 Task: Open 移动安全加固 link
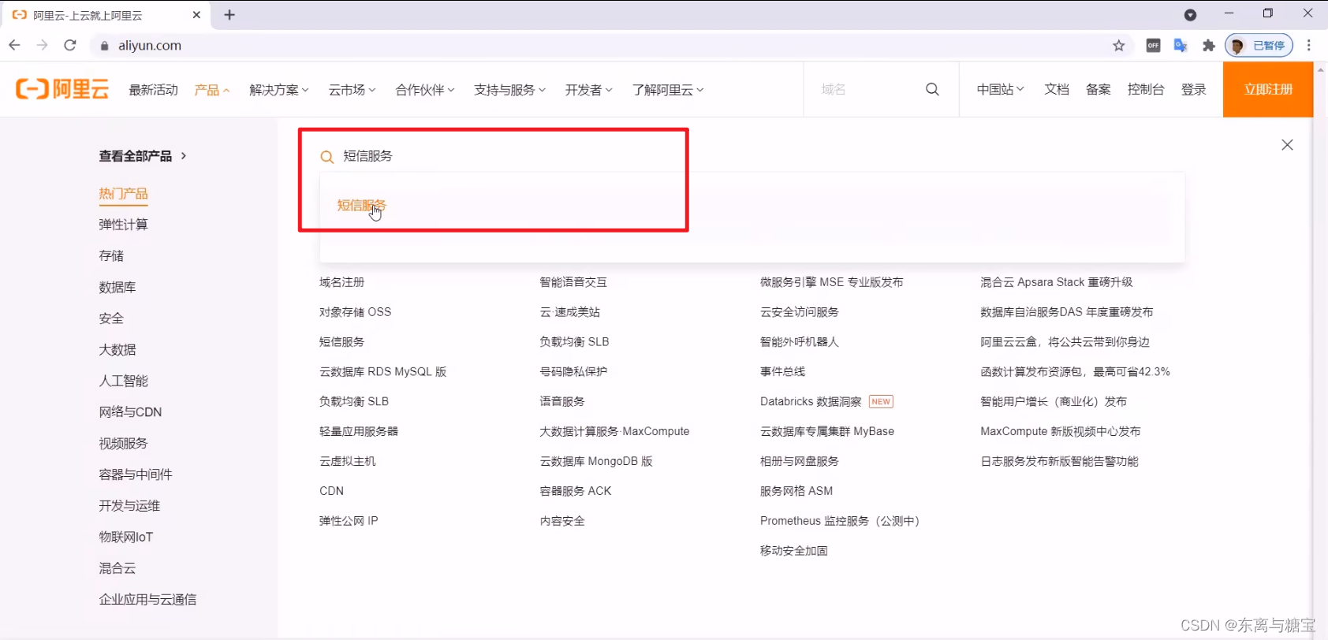[793, 551]
